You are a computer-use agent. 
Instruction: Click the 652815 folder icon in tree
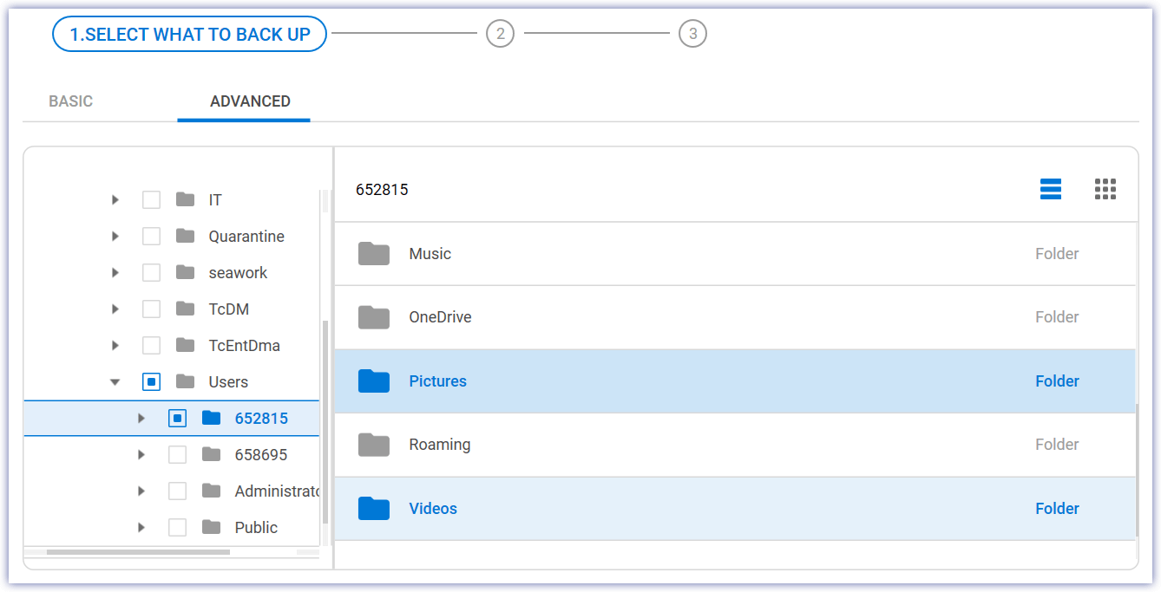tap(211, 418)
